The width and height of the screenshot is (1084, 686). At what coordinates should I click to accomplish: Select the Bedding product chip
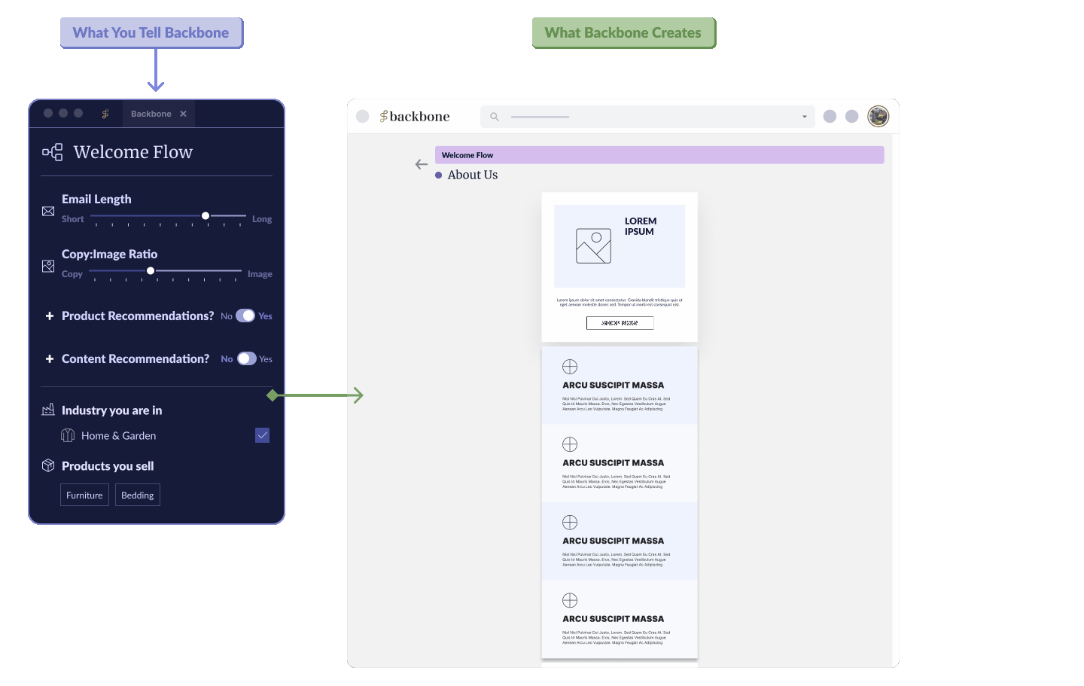point(137,495)
